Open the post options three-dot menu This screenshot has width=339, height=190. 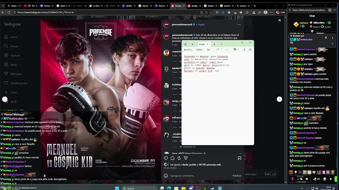coord(239,25)
